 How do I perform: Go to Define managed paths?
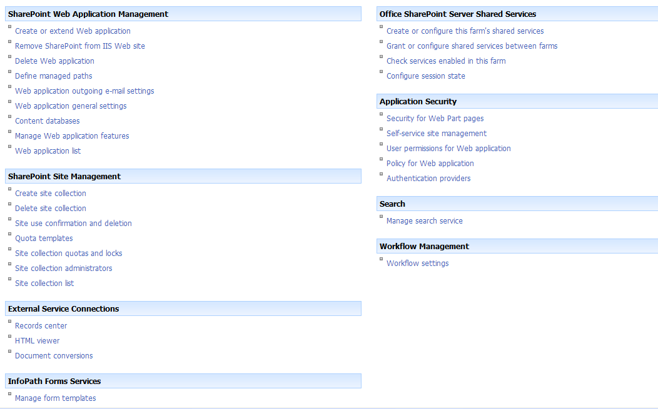click(53, 76)
